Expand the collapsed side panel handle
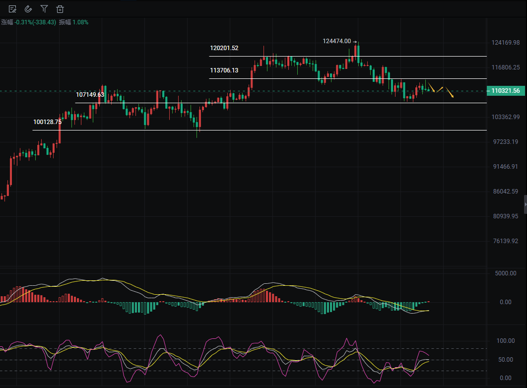Screen dimensions: 527x388 pos(526,204)
